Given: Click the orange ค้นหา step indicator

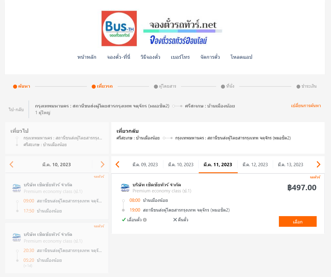Looking at the screenshot, I should 22,86.
